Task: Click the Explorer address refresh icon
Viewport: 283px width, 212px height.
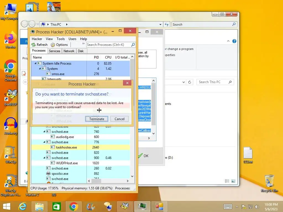Action: tap(166, 24)
